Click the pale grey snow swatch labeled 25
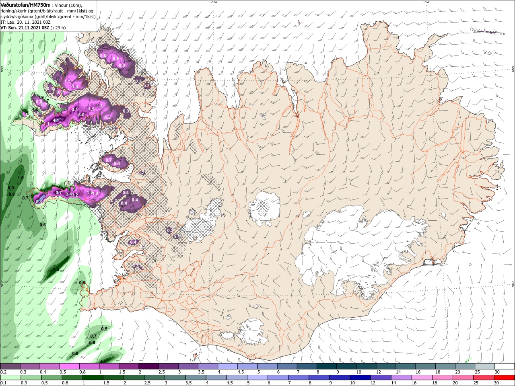515x386 pixels. [485, 366]
